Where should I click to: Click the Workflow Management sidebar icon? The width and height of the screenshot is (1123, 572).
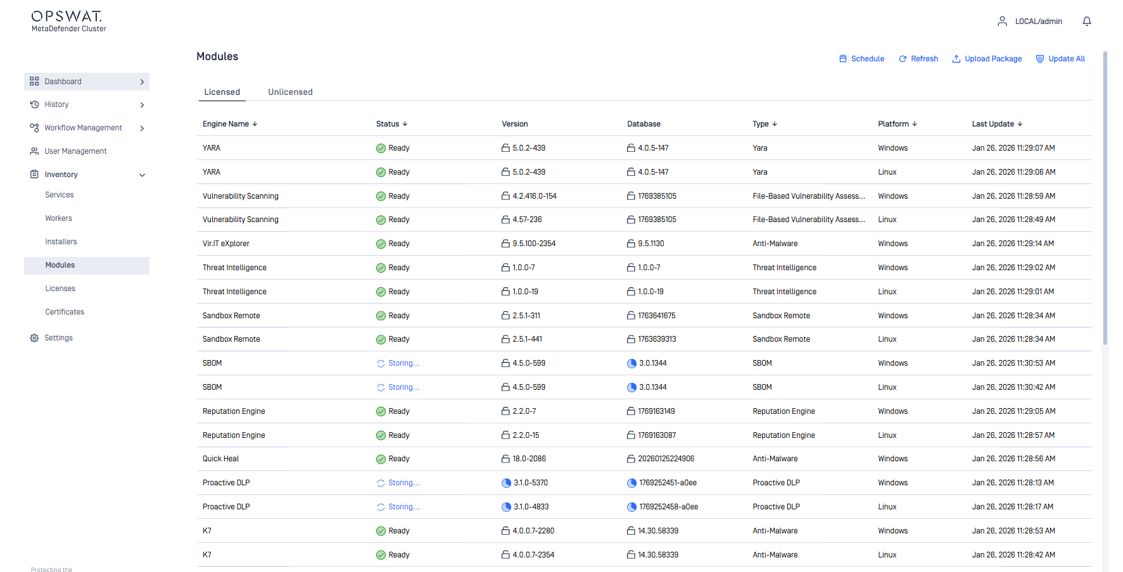pos(34,128)
